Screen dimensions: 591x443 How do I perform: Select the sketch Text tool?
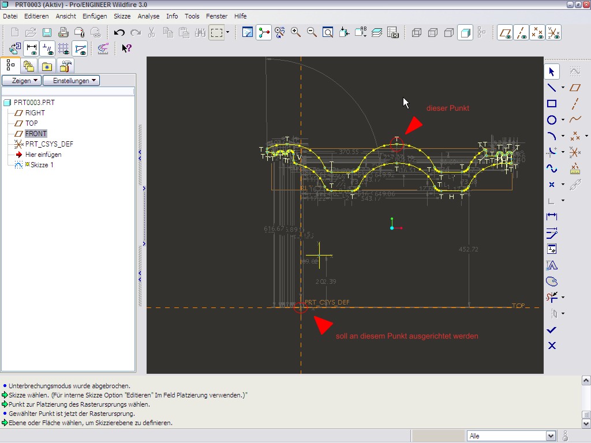[552, 265]
